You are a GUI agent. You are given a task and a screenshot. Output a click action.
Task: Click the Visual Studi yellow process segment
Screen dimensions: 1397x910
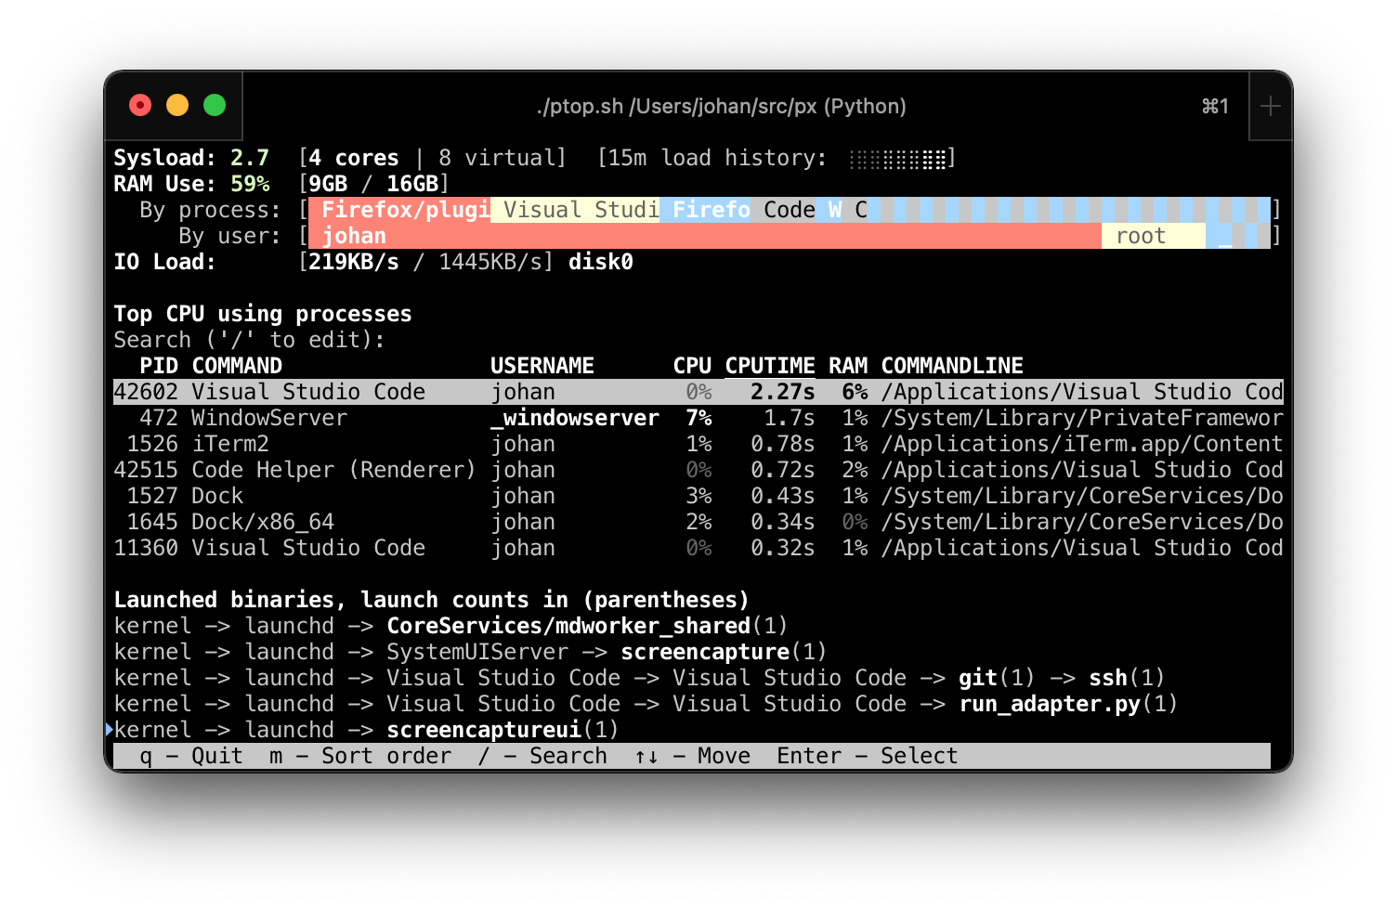point(576,210)
